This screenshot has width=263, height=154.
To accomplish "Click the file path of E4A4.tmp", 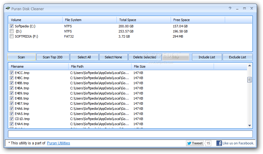I will [x=100, y=124].
